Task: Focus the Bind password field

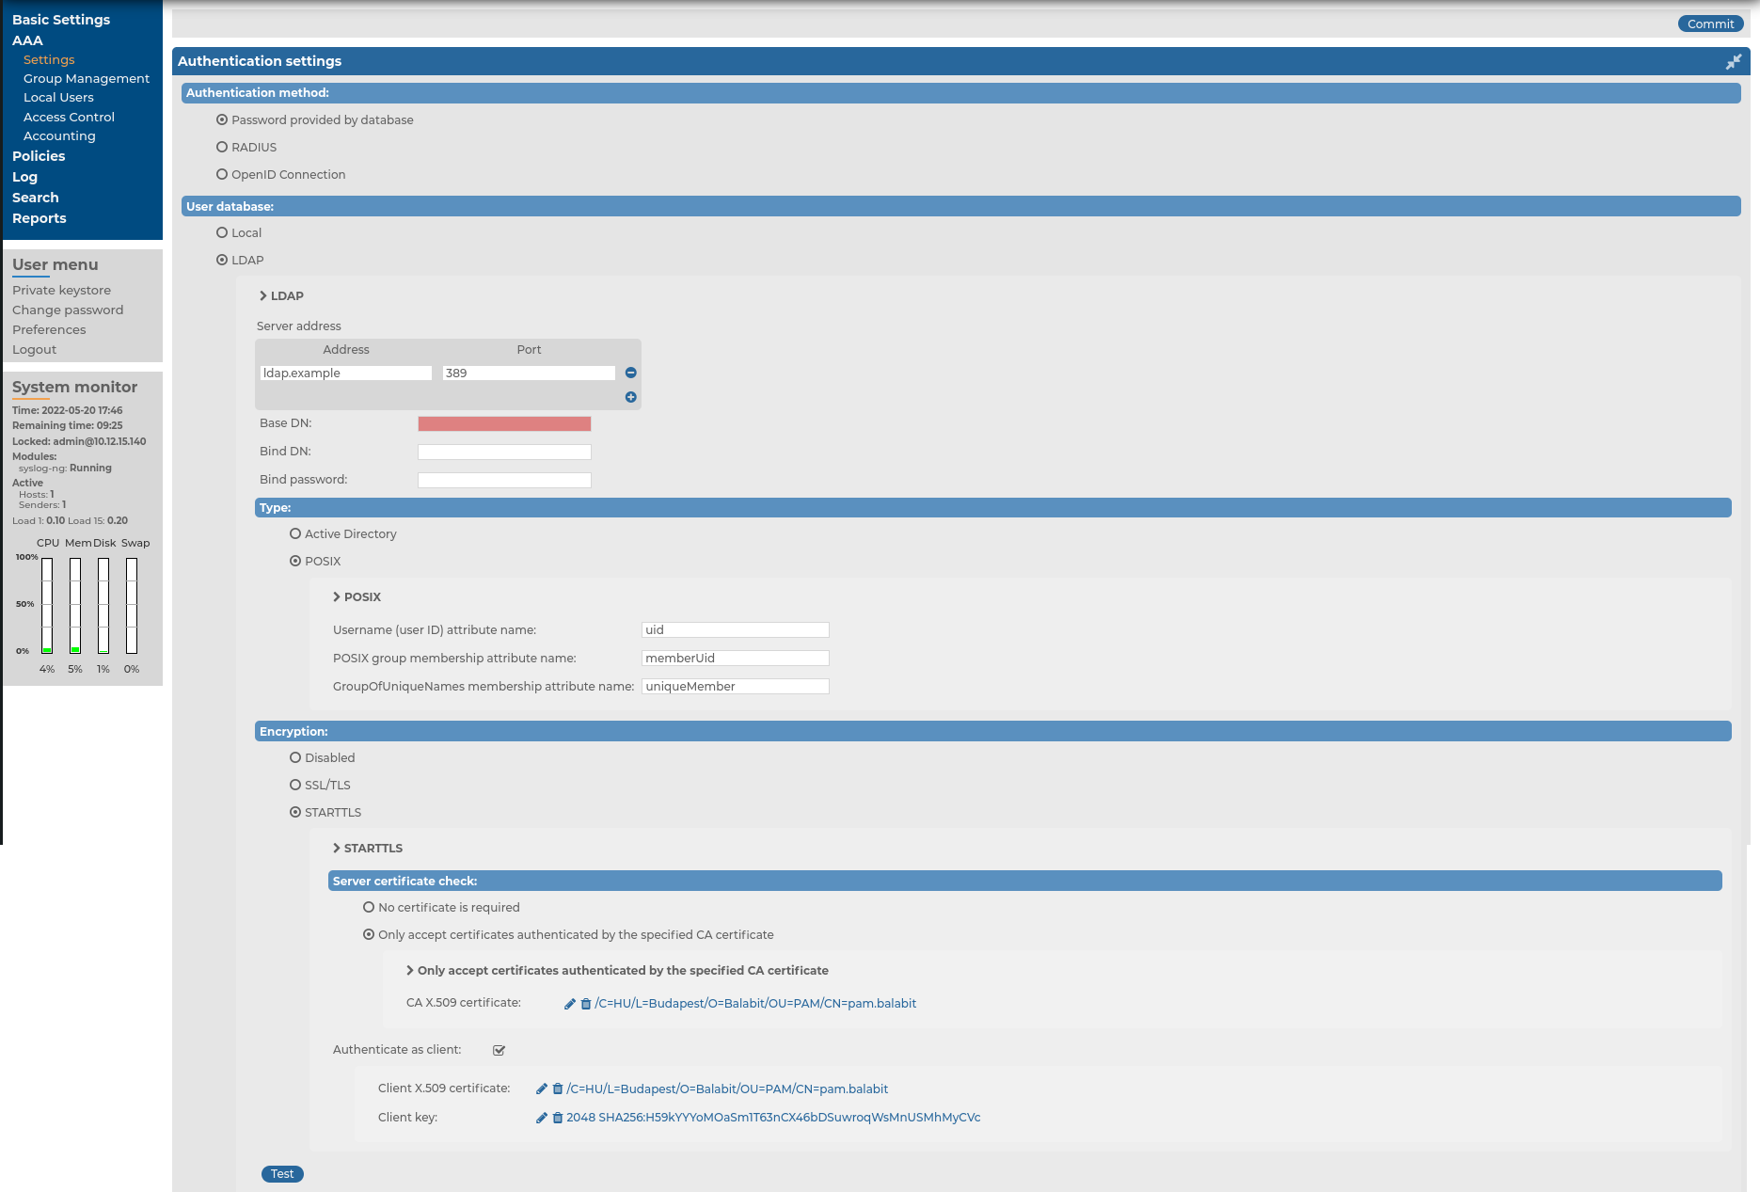Action: coord(504,480)
